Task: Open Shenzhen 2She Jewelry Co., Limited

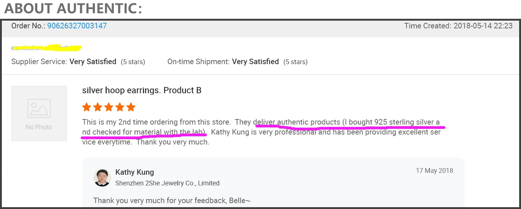Action: coord(167,183)
